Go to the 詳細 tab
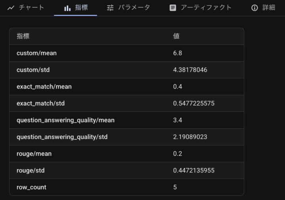 click(263, 8)
